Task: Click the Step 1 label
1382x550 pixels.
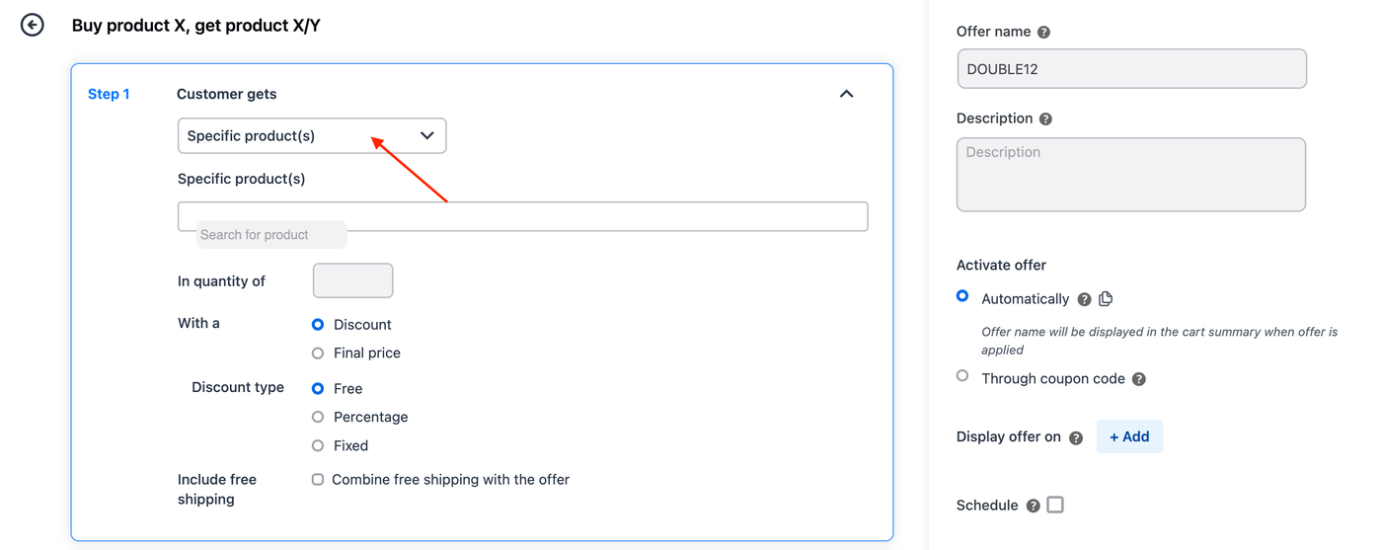Action: (x=109, y=94)
